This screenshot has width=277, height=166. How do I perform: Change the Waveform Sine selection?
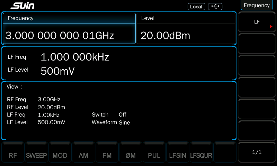pyautogui.click(x=124, y=122)
